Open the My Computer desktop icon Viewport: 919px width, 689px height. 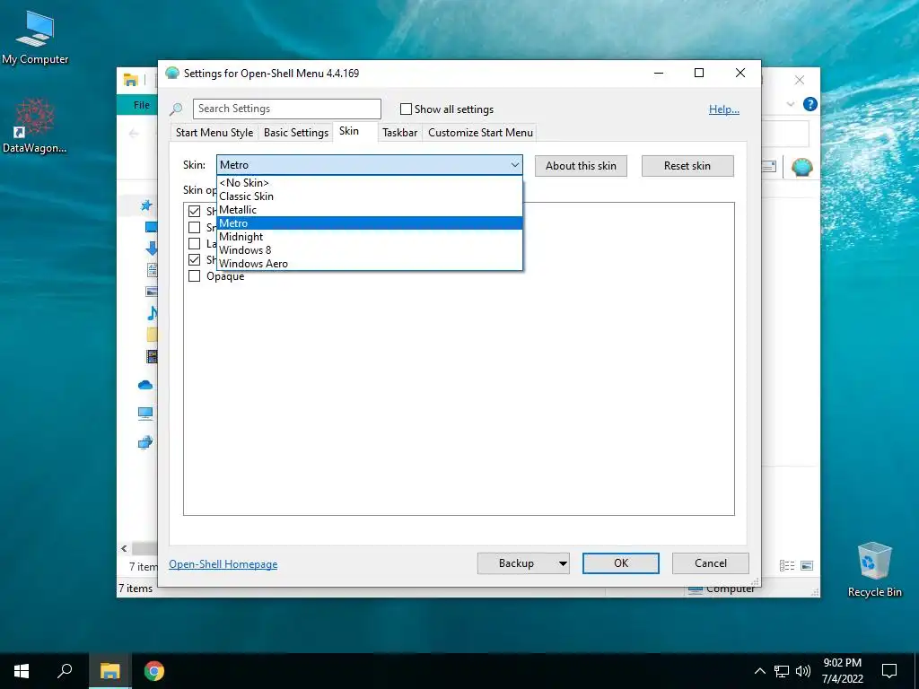(35, 36)
